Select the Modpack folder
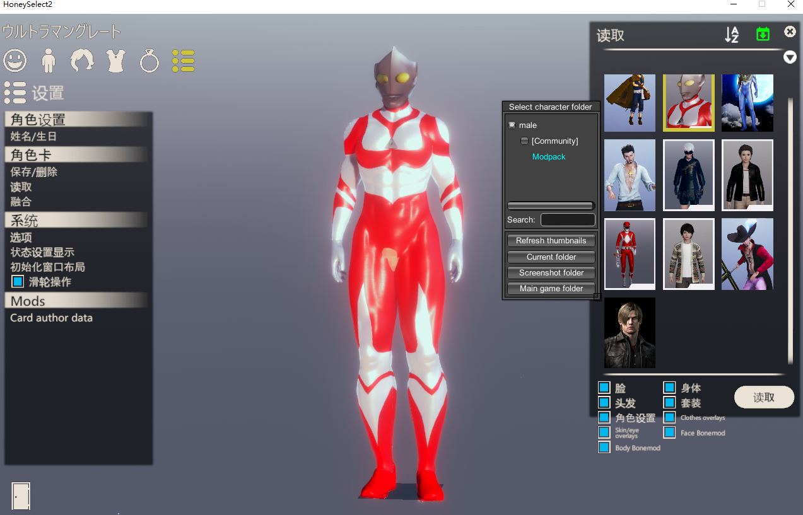This screenshot has height=515, width=803. [x=549, y=156]
